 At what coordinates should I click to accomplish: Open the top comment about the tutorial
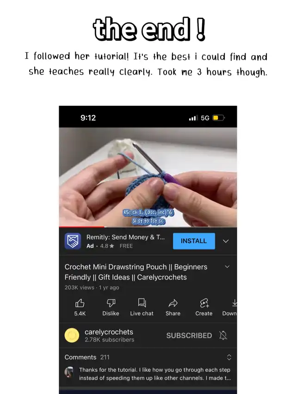point(155,374)
